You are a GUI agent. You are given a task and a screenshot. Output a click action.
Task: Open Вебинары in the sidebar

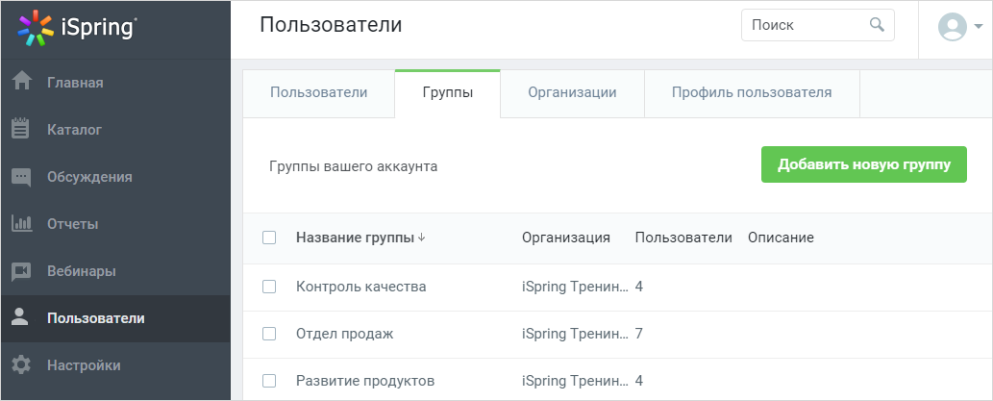(115, 271)
